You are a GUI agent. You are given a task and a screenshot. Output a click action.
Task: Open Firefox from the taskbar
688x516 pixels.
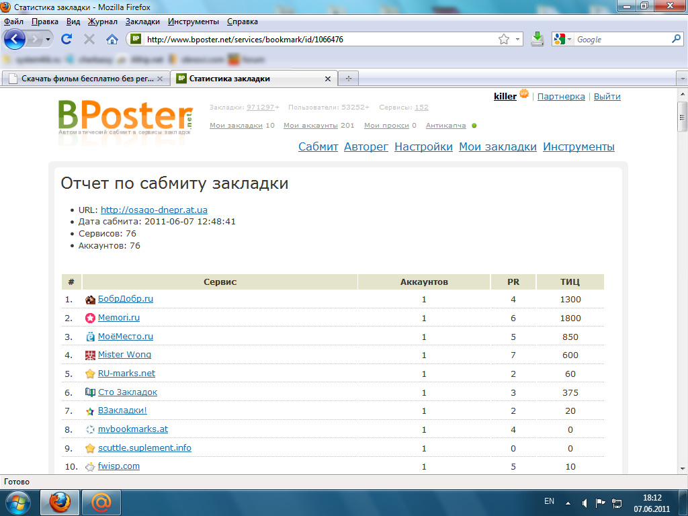click(60, 503)
